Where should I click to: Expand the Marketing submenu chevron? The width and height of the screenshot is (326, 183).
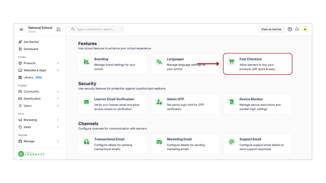coord(58,120)
